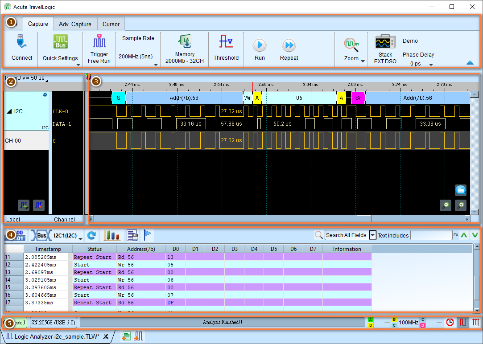This screenshot has height=344, width=483.
Task: Expand Quick Settings dropdown arrow
Action: coord(78,65)
